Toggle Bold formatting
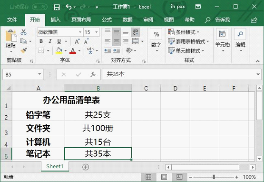264x182 pixels. [x=41, y=41]
